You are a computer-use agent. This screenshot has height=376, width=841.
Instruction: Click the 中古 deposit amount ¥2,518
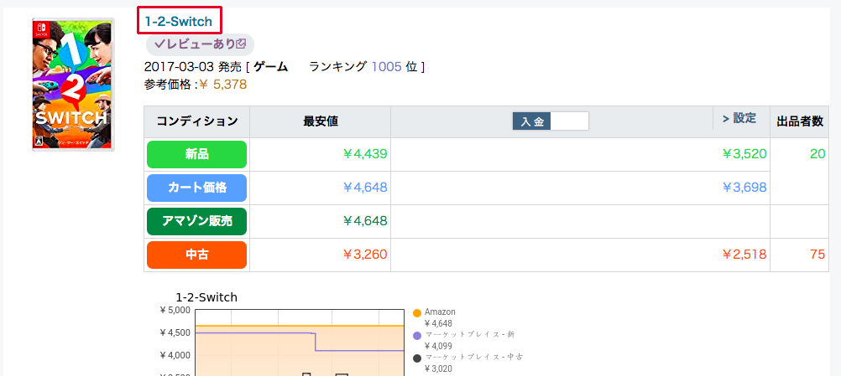(x=744, y=255)
